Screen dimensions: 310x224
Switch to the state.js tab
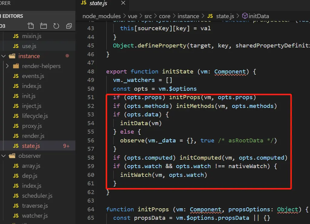98,3
